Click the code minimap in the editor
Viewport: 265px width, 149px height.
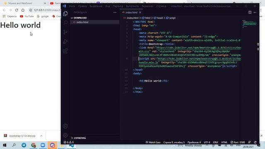point(250,24)
